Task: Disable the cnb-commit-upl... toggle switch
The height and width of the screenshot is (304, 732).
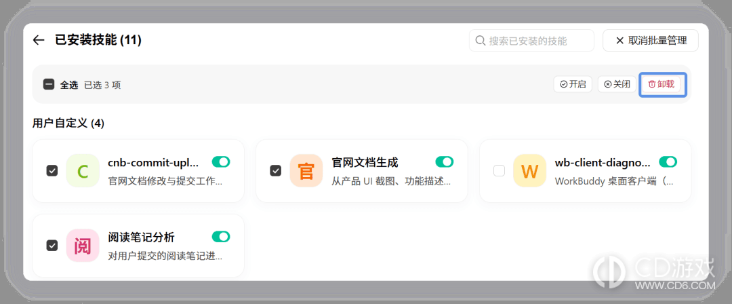Action: [221, 161]
